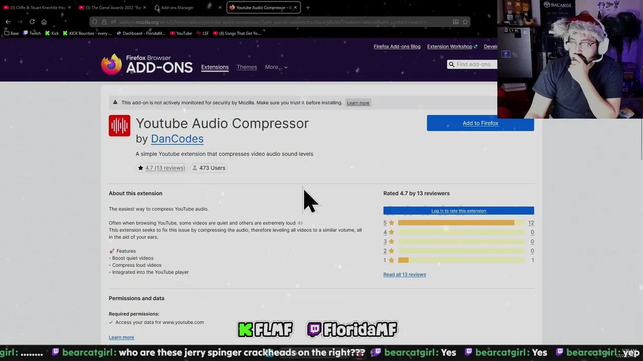Open the DanCodes author page

pyautogui.click(x=177, y=139)
